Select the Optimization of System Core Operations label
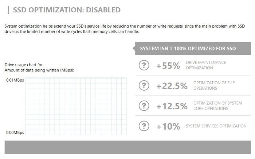This screenshot has height=159, width=255. [x=217, y=106]
